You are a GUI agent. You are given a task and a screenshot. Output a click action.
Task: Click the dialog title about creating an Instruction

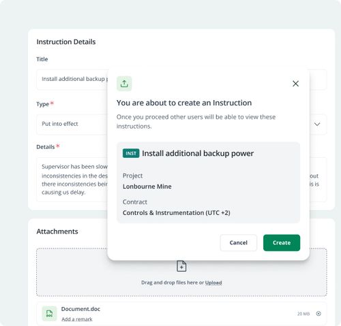coord(184,103)
